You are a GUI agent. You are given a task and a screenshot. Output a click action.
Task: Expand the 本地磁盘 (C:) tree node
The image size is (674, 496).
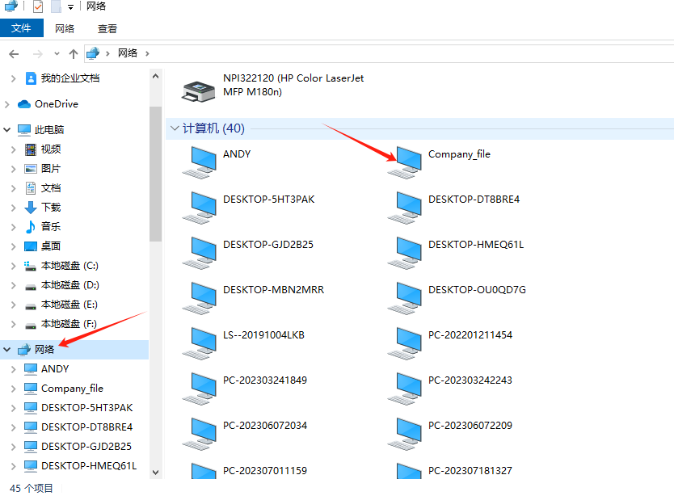[x=13, y=266]
